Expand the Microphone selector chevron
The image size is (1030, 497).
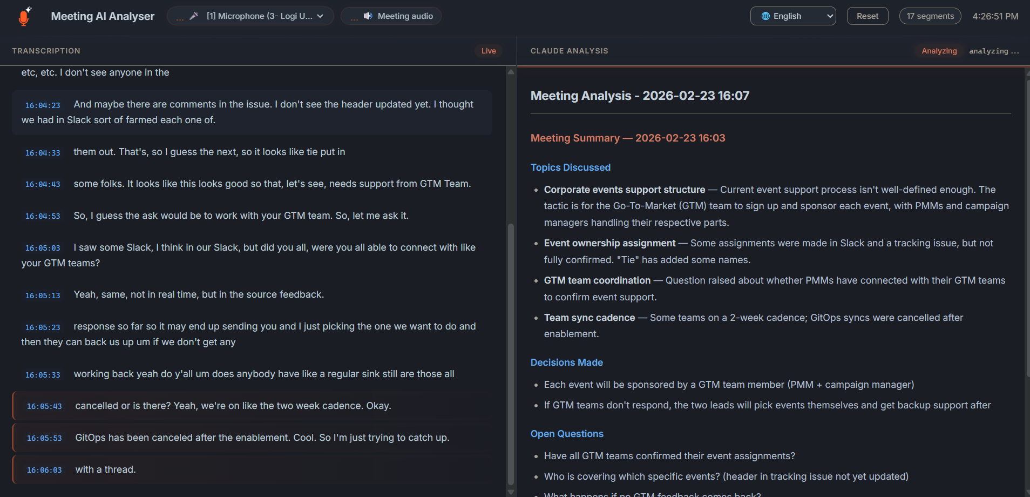click(x=321, y=16)
